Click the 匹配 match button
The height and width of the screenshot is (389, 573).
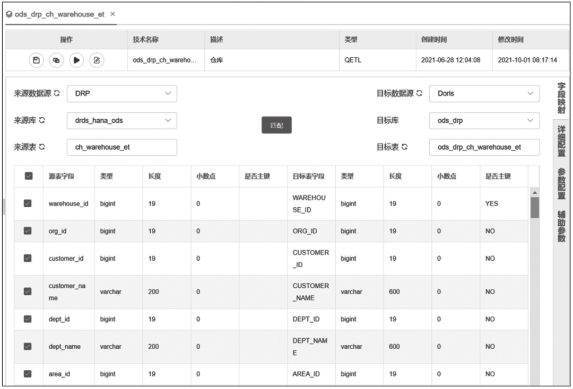(x=276, y=125)
